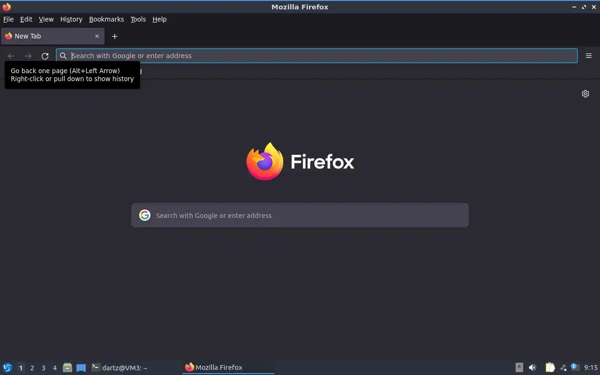Image resolution: width=600 pixels, height=375 pixels.
Task: Open the Help menu
Action: [x=159, y=19]
